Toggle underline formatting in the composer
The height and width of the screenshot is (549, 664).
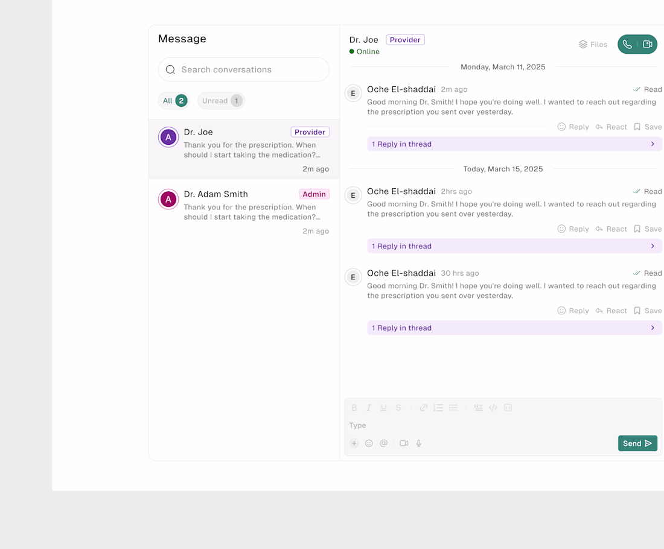pos(384,408)
